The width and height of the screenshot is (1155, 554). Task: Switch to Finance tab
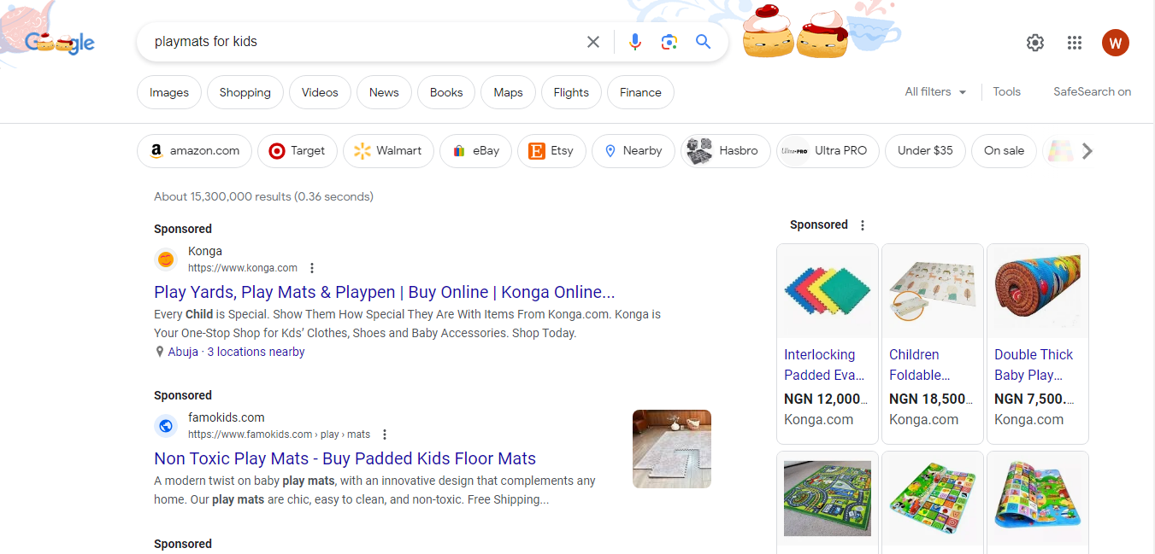[640, 93]
